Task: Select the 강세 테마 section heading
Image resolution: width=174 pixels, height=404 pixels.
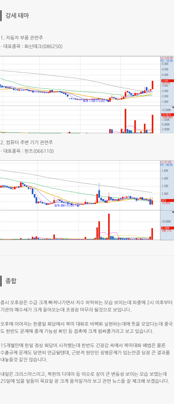Action: click(17, 16)
